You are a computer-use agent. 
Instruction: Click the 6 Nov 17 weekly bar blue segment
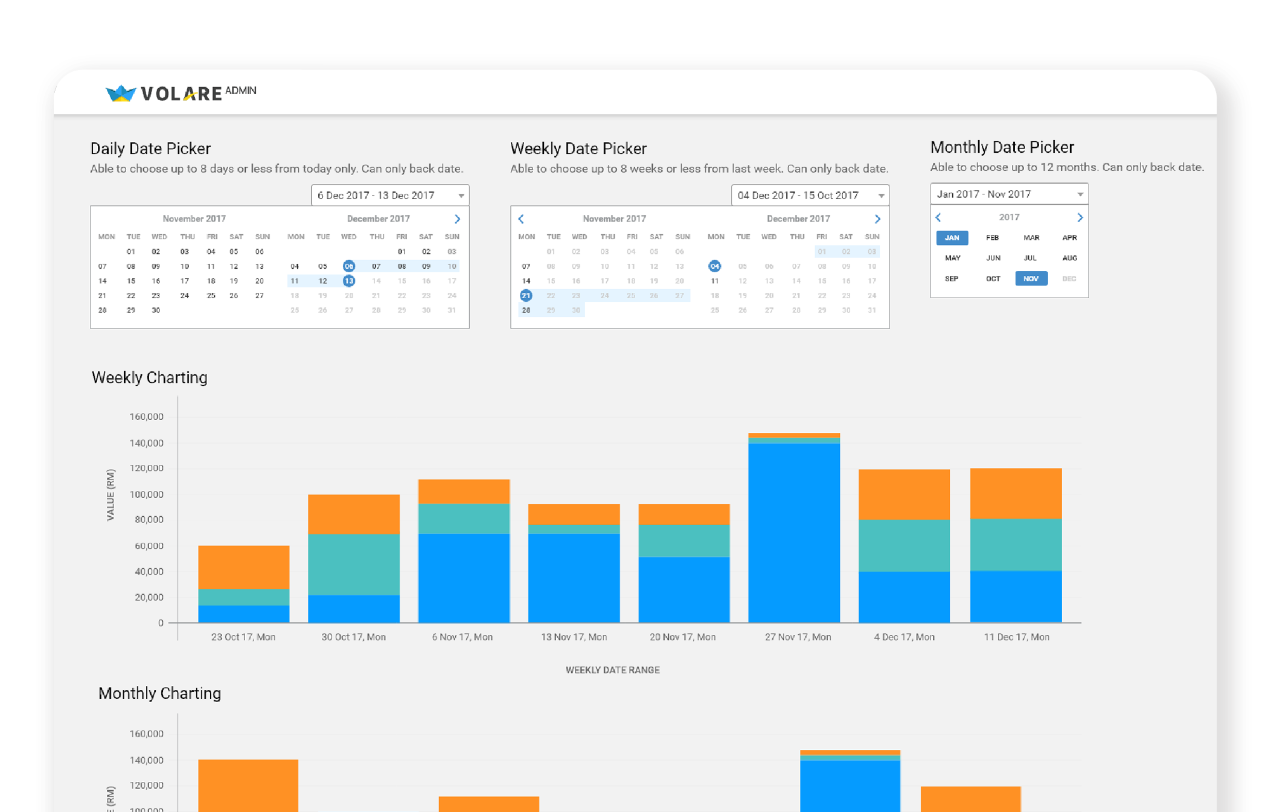point(464,578)
